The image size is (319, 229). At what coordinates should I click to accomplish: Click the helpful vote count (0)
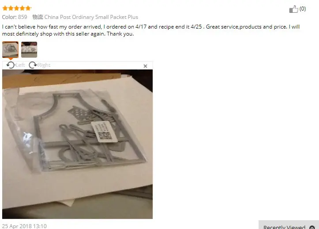click(303, 9)
